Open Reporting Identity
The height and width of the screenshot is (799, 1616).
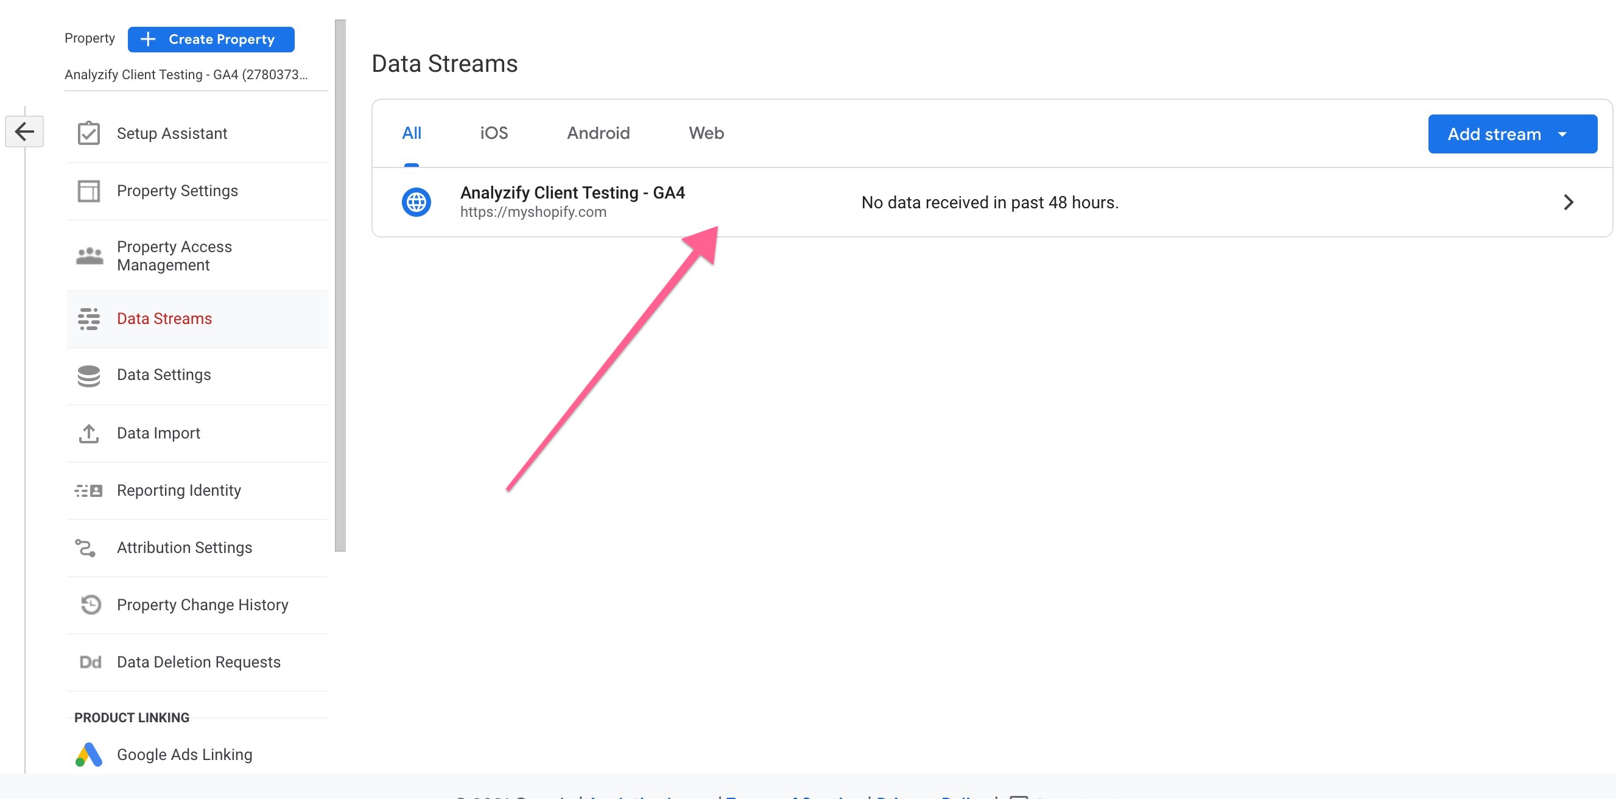click(x=197, y=491)
